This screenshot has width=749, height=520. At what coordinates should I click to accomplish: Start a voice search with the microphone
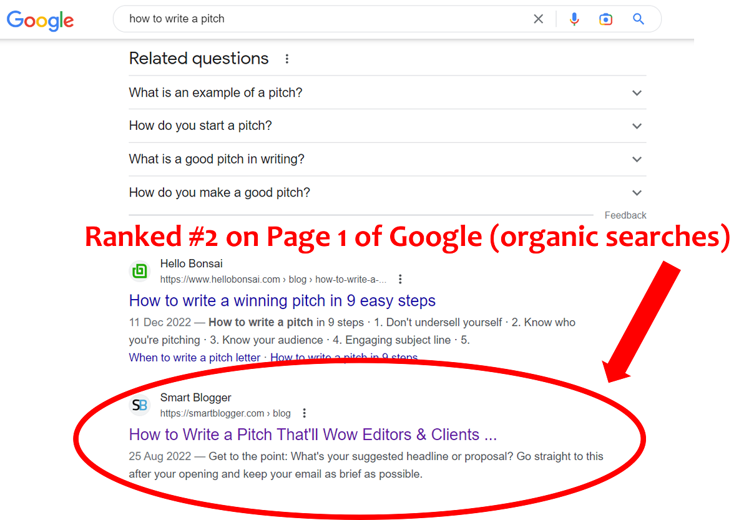point(574,19)
